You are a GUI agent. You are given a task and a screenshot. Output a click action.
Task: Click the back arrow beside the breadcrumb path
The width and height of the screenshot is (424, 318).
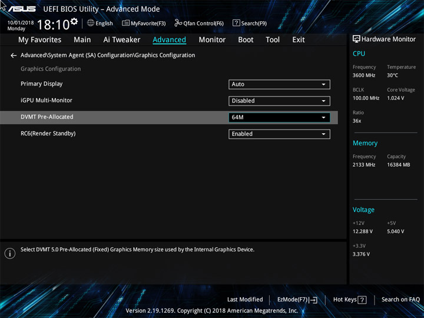(x=13, y=55)
